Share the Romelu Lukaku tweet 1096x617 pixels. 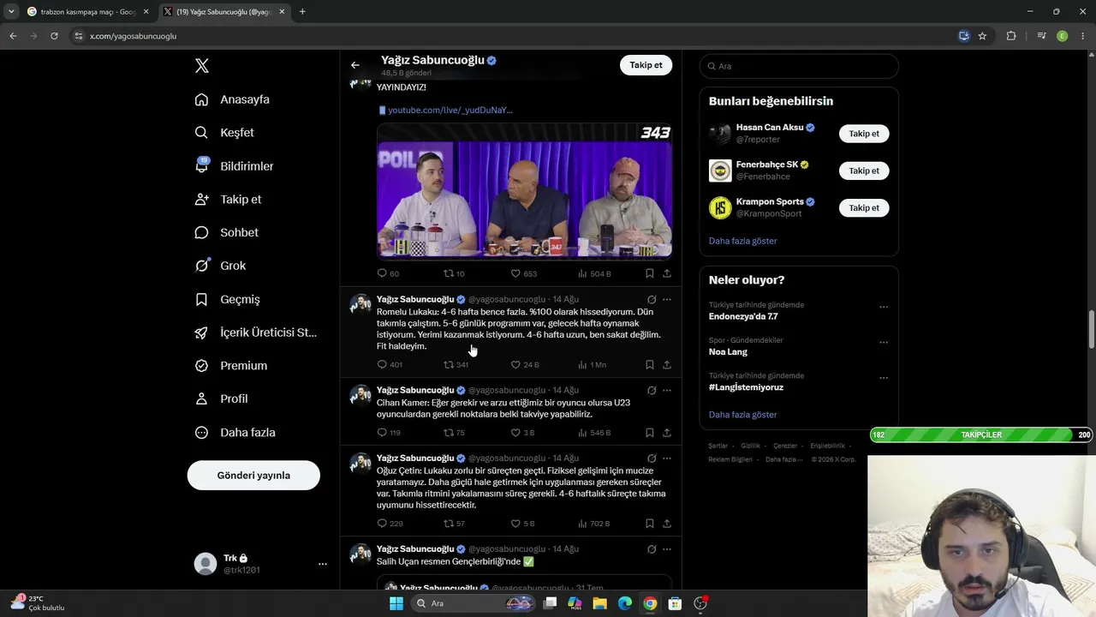coord(667,365)
